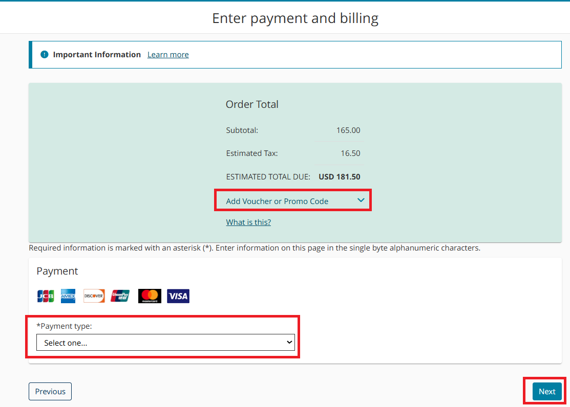Click the Visa card logo
Screen dimensions: 570x407
(x=178, y=296)
